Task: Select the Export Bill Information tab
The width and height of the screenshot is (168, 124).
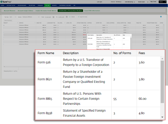Action: click(x=92, y=11)
